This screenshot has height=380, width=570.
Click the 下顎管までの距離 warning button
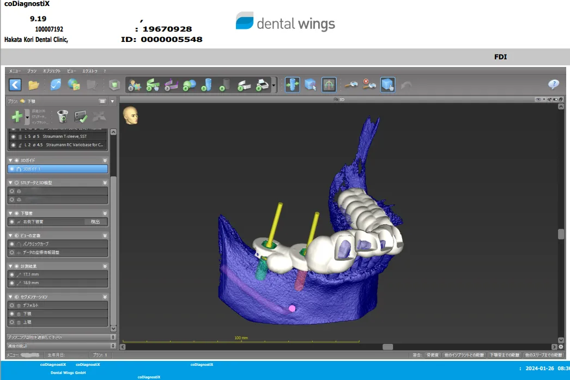tap(504, 355)
